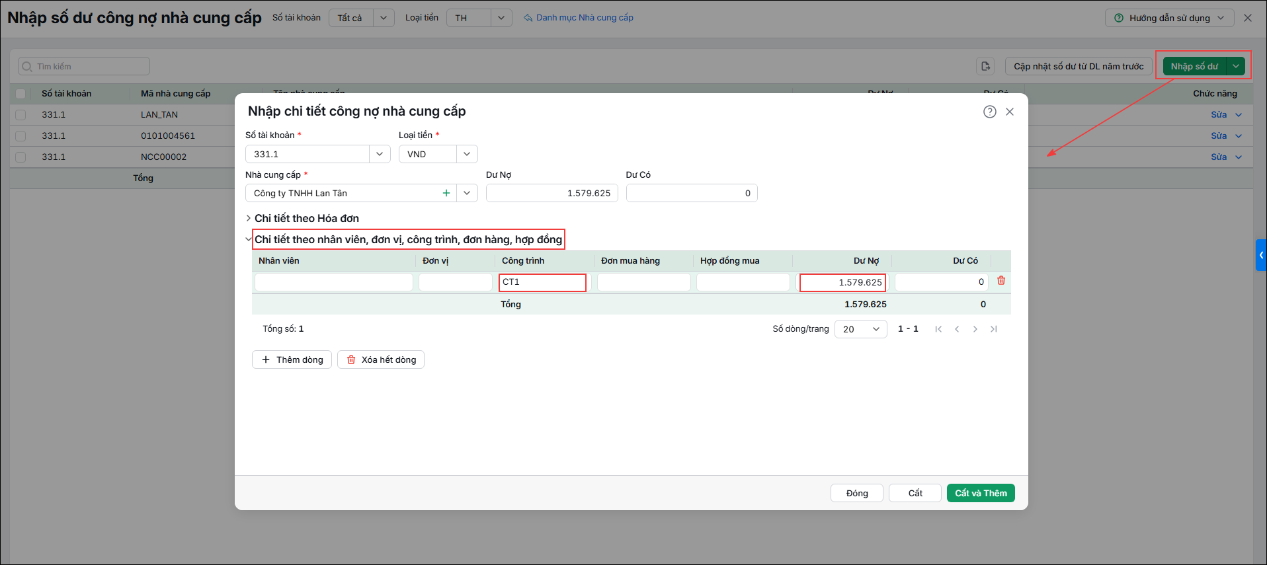This screenshot has width=1267, height=565.
Task: Click the Công trình field containing CT1
Action: tap(542, 282)
